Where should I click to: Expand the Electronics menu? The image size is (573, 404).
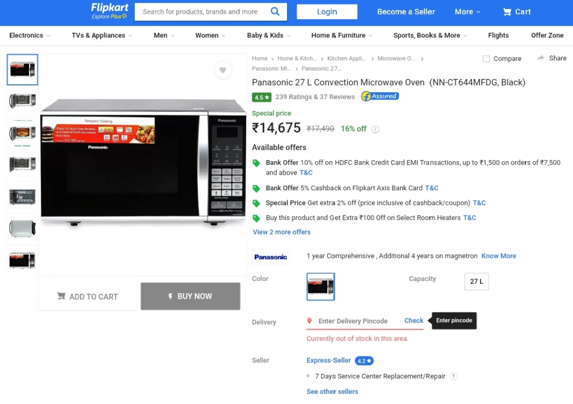[x=30, y=35]
